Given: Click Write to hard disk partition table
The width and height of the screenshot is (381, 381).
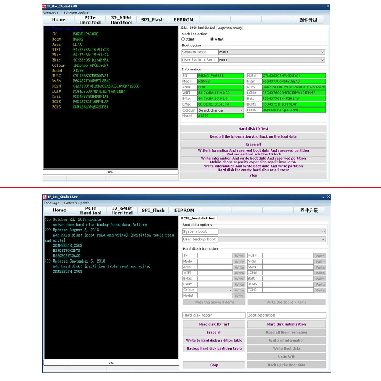Looking at the screenshot, I should pyautogui.click(x=214, y=340).
